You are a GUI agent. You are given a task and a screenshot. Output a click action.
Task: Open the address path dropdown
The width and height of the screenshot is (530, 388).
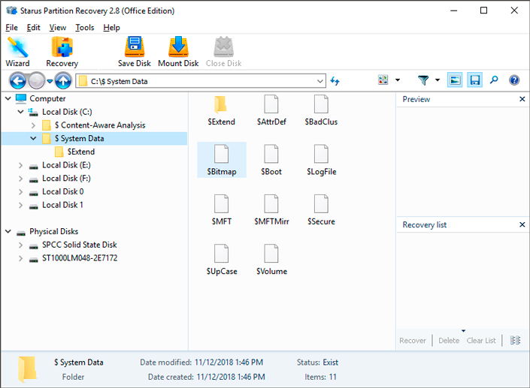click(x=320, y=81)
